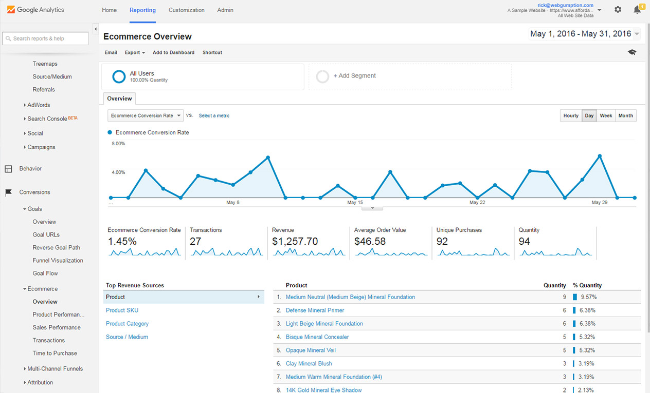Switch chart granularity to Month
Screen dimensions: 650x393
click(625, 115)
